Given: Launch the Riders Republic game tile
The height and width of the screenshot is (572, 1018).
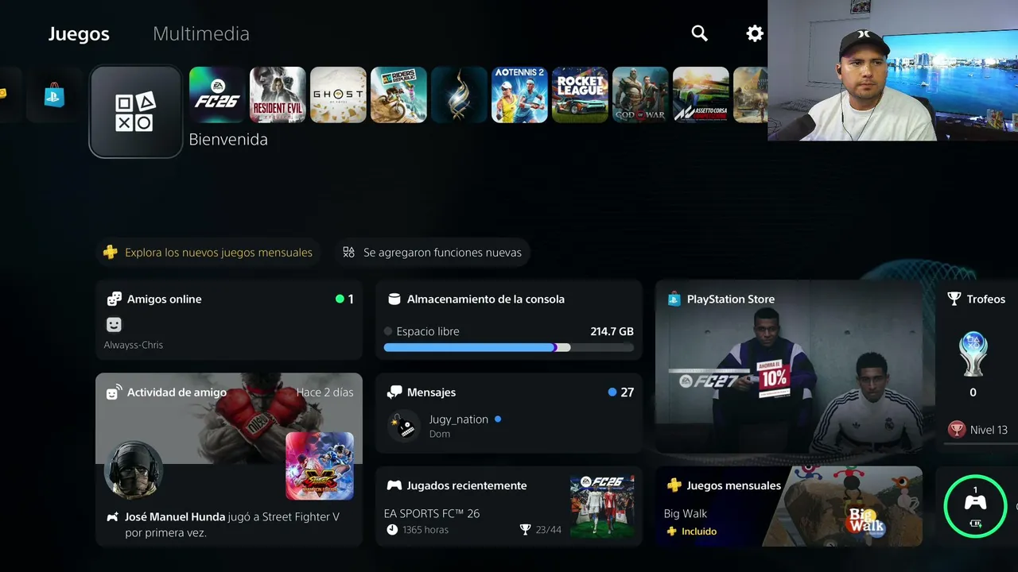Looking at the screenshot, I should click(x=398, y=95).
